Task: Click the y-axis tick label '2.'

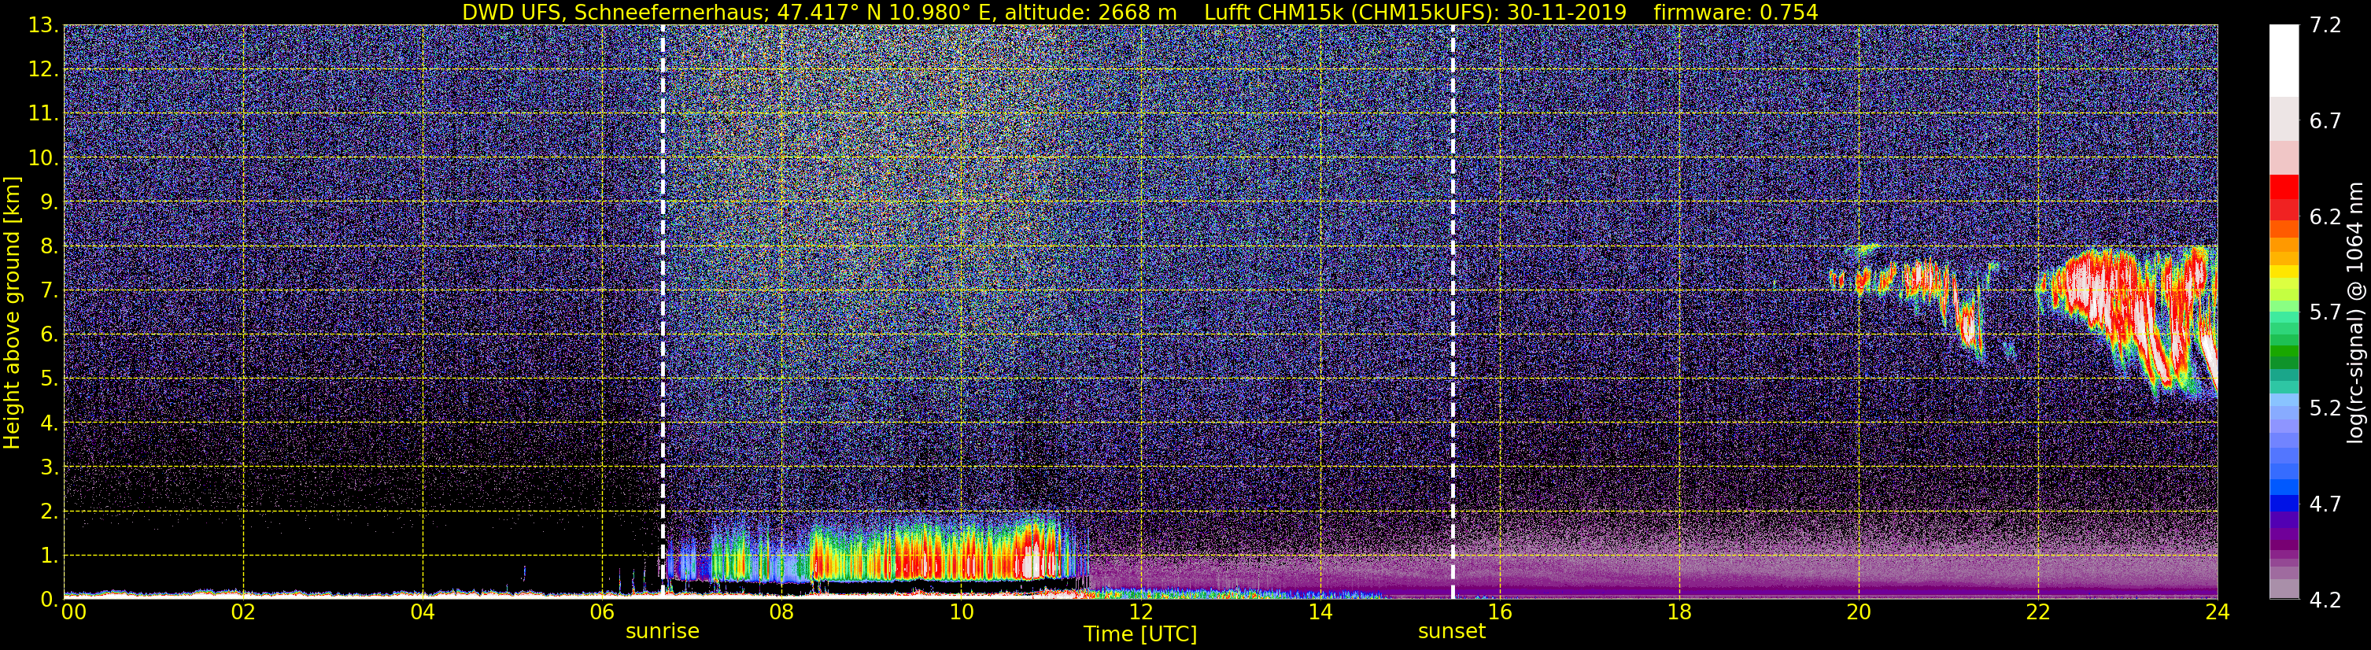Action: pyautogui.click(x=48, y=512)
